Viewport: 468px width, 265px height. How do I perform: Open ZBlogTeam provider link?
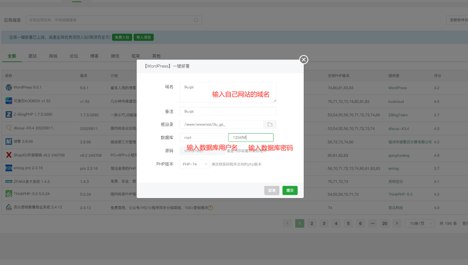click(x=398, y=115)
